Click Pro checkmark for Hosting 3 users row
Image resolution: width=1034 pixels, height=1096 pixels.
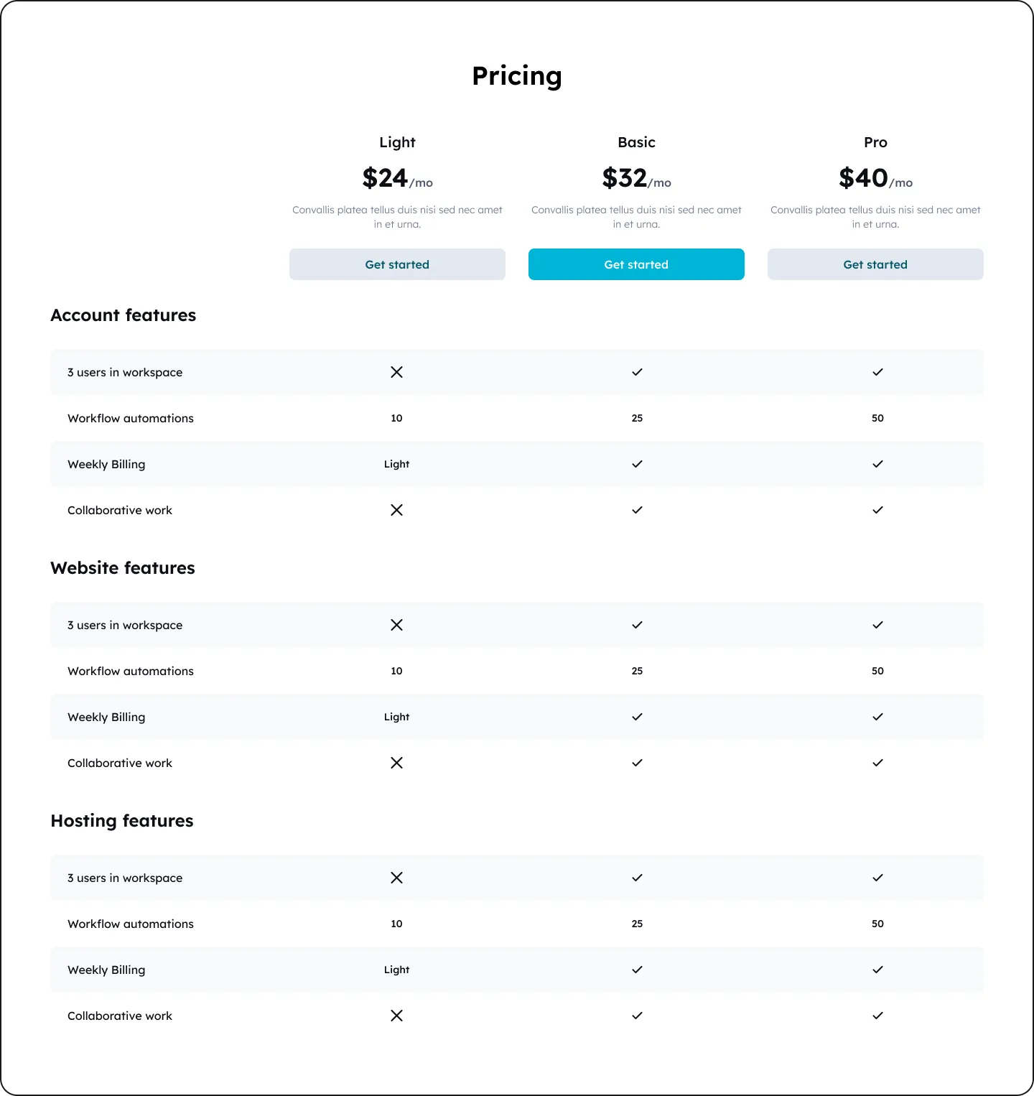coord(877,878)
